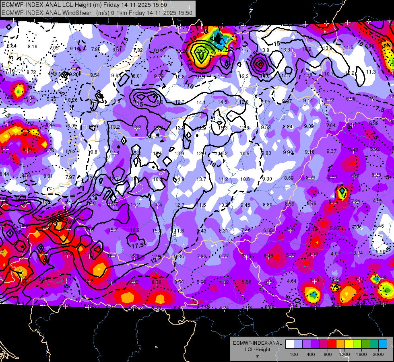
Task: Click the grid value 14.9
Action: pos(307,49)
